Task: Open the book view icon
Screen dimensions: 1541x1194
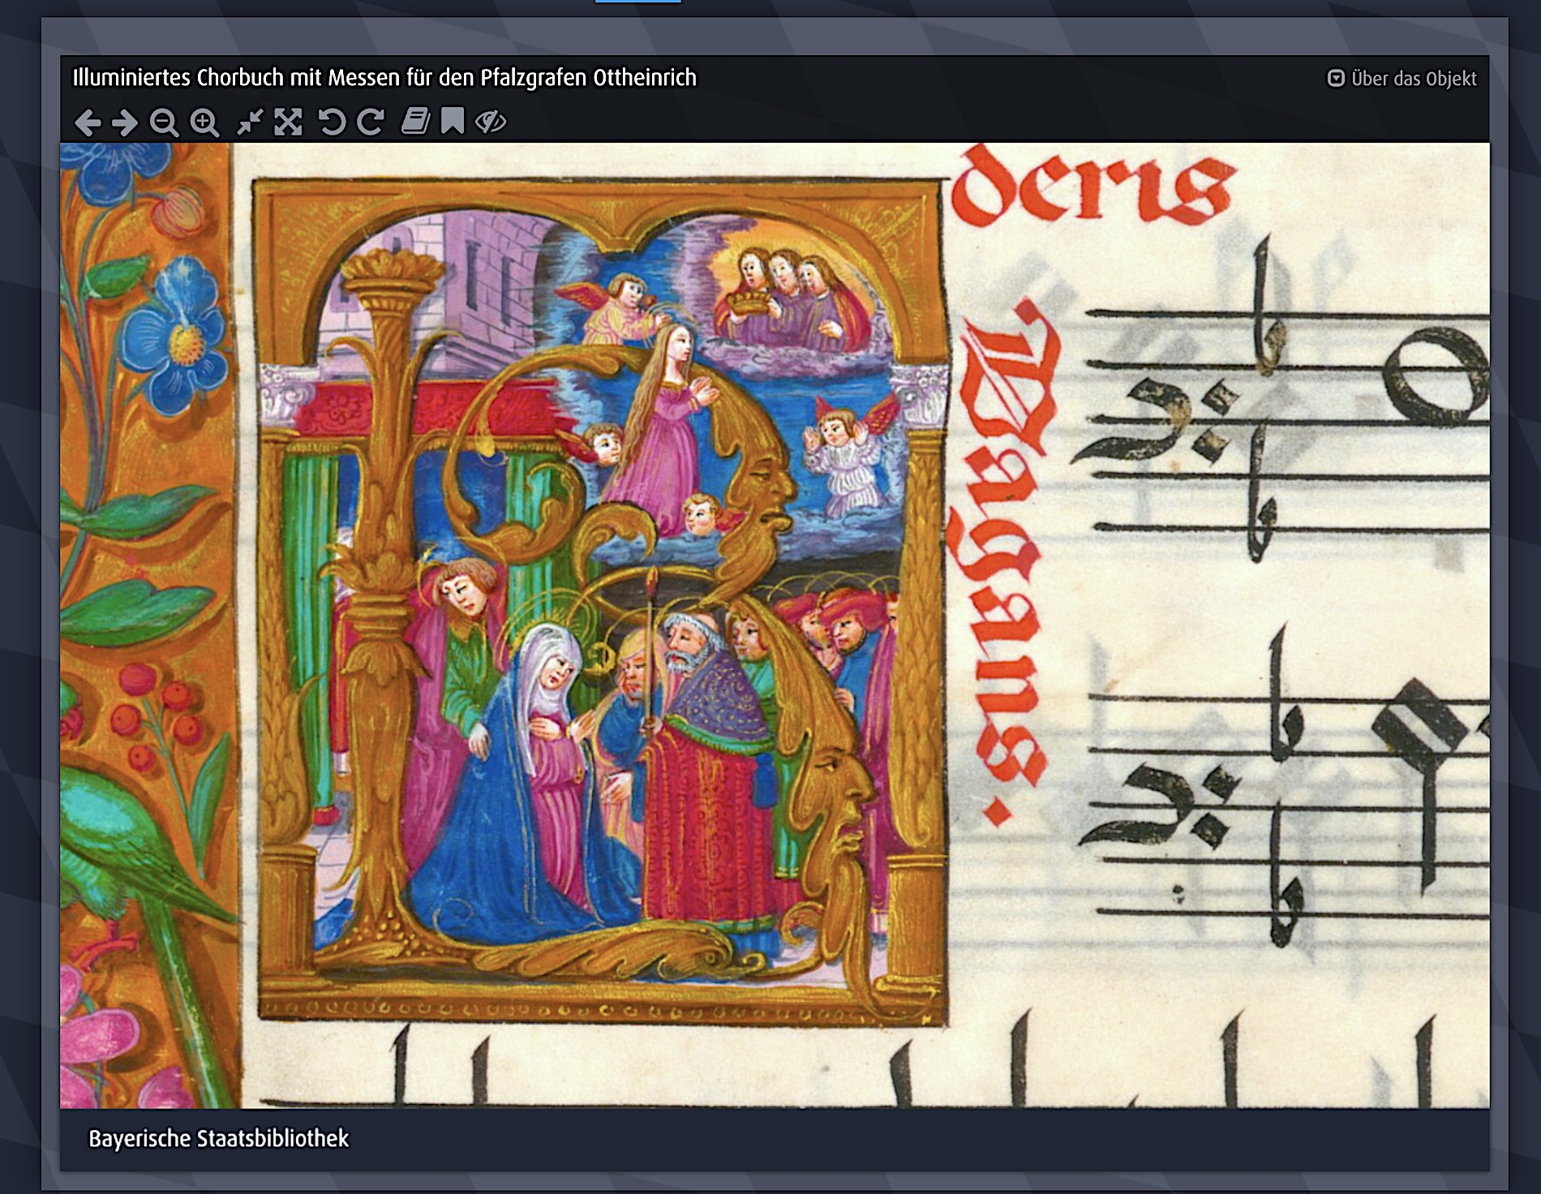Action: click(x=415, y=122)
